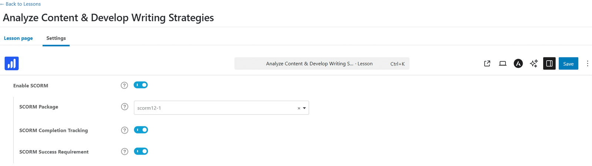Viewport: 592px width, 166px height.
Task: Open the lesson preview in new tab icon
Action: coord(487,64)
